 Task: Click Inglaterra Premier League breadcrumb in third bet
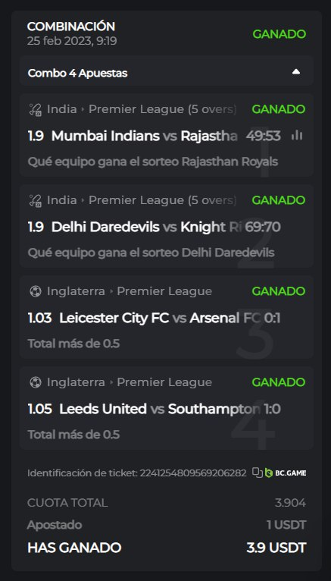pyautogui.click(x=129, y=291)
